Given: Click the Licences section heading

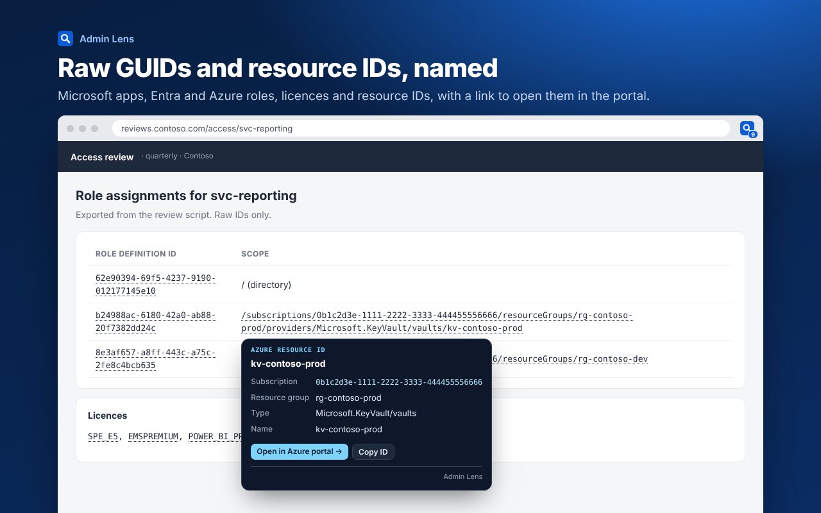Looking at the screenshot, I should 108,416.
